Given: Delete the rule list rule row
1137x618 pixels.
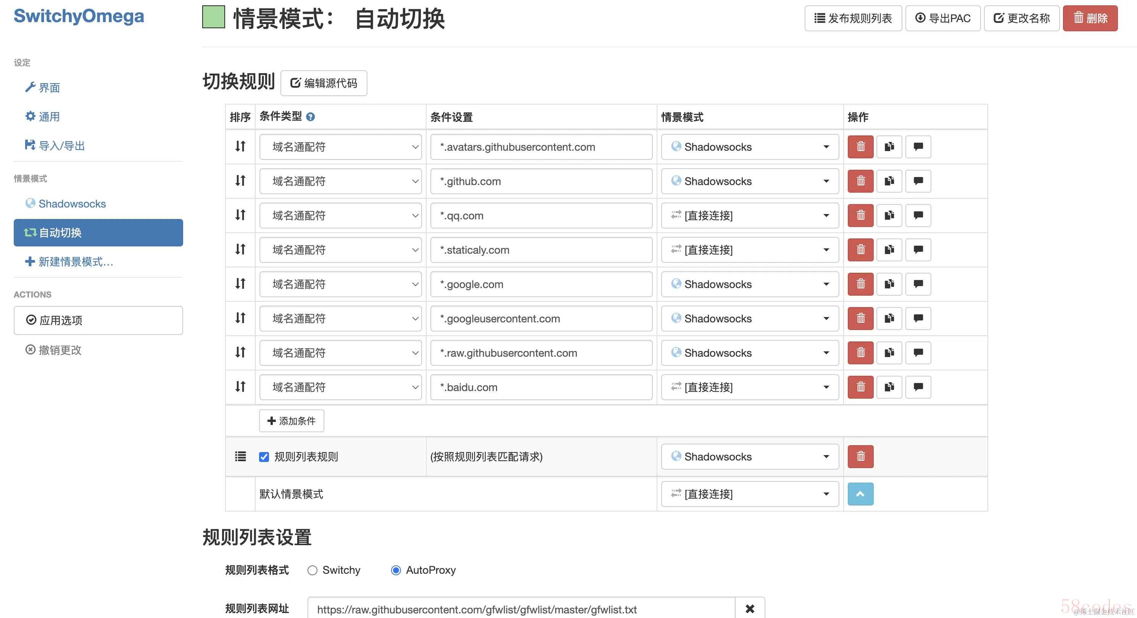Looking at the screenshot, I should click(860, 456).
